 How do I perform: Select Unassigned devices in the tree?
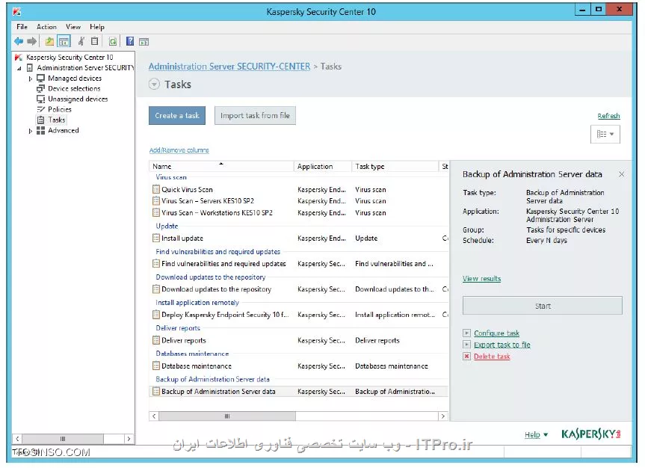78,99
